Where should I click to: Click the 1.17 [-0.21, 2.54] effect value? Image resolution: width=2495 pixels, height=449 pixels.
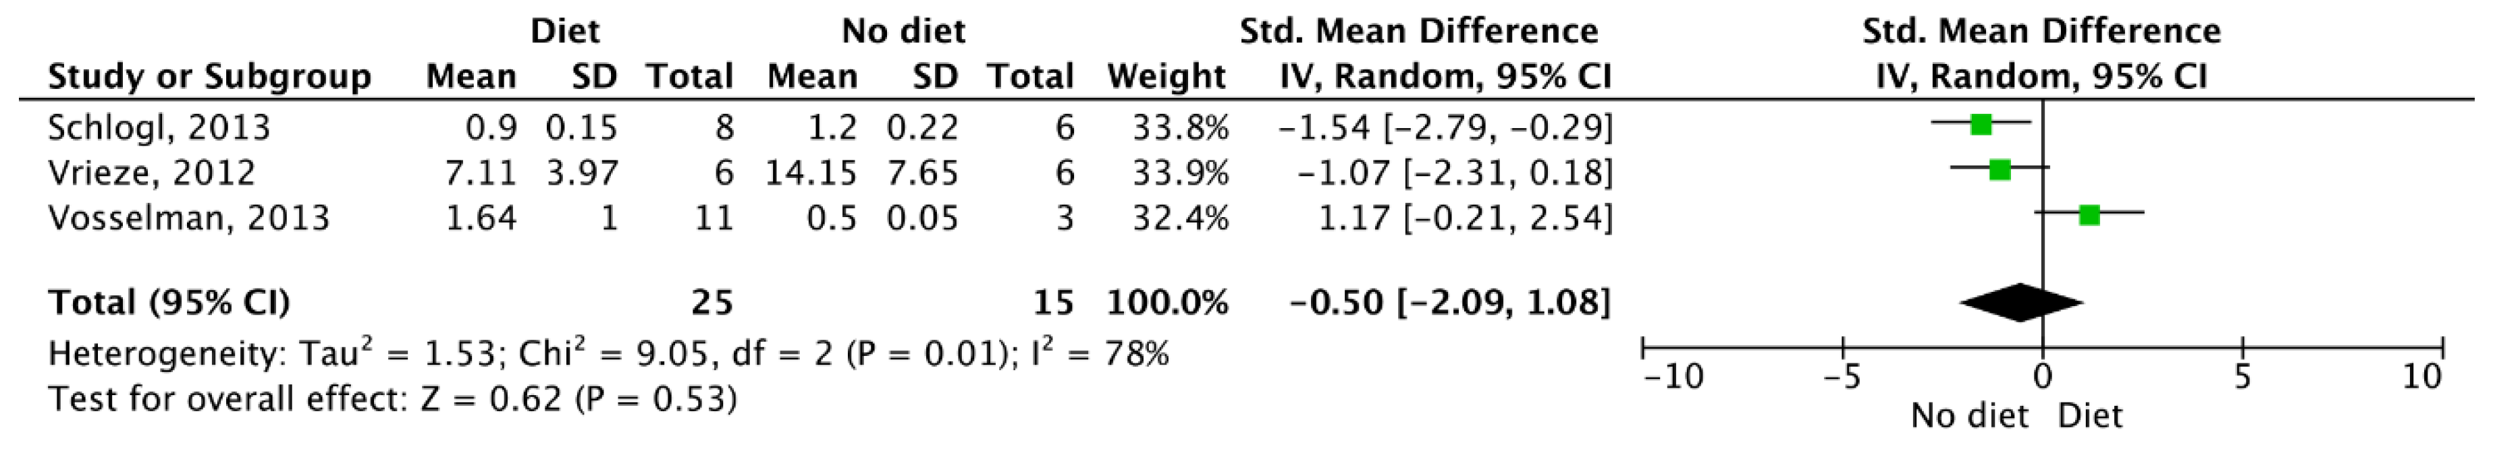coord(1466,218)
